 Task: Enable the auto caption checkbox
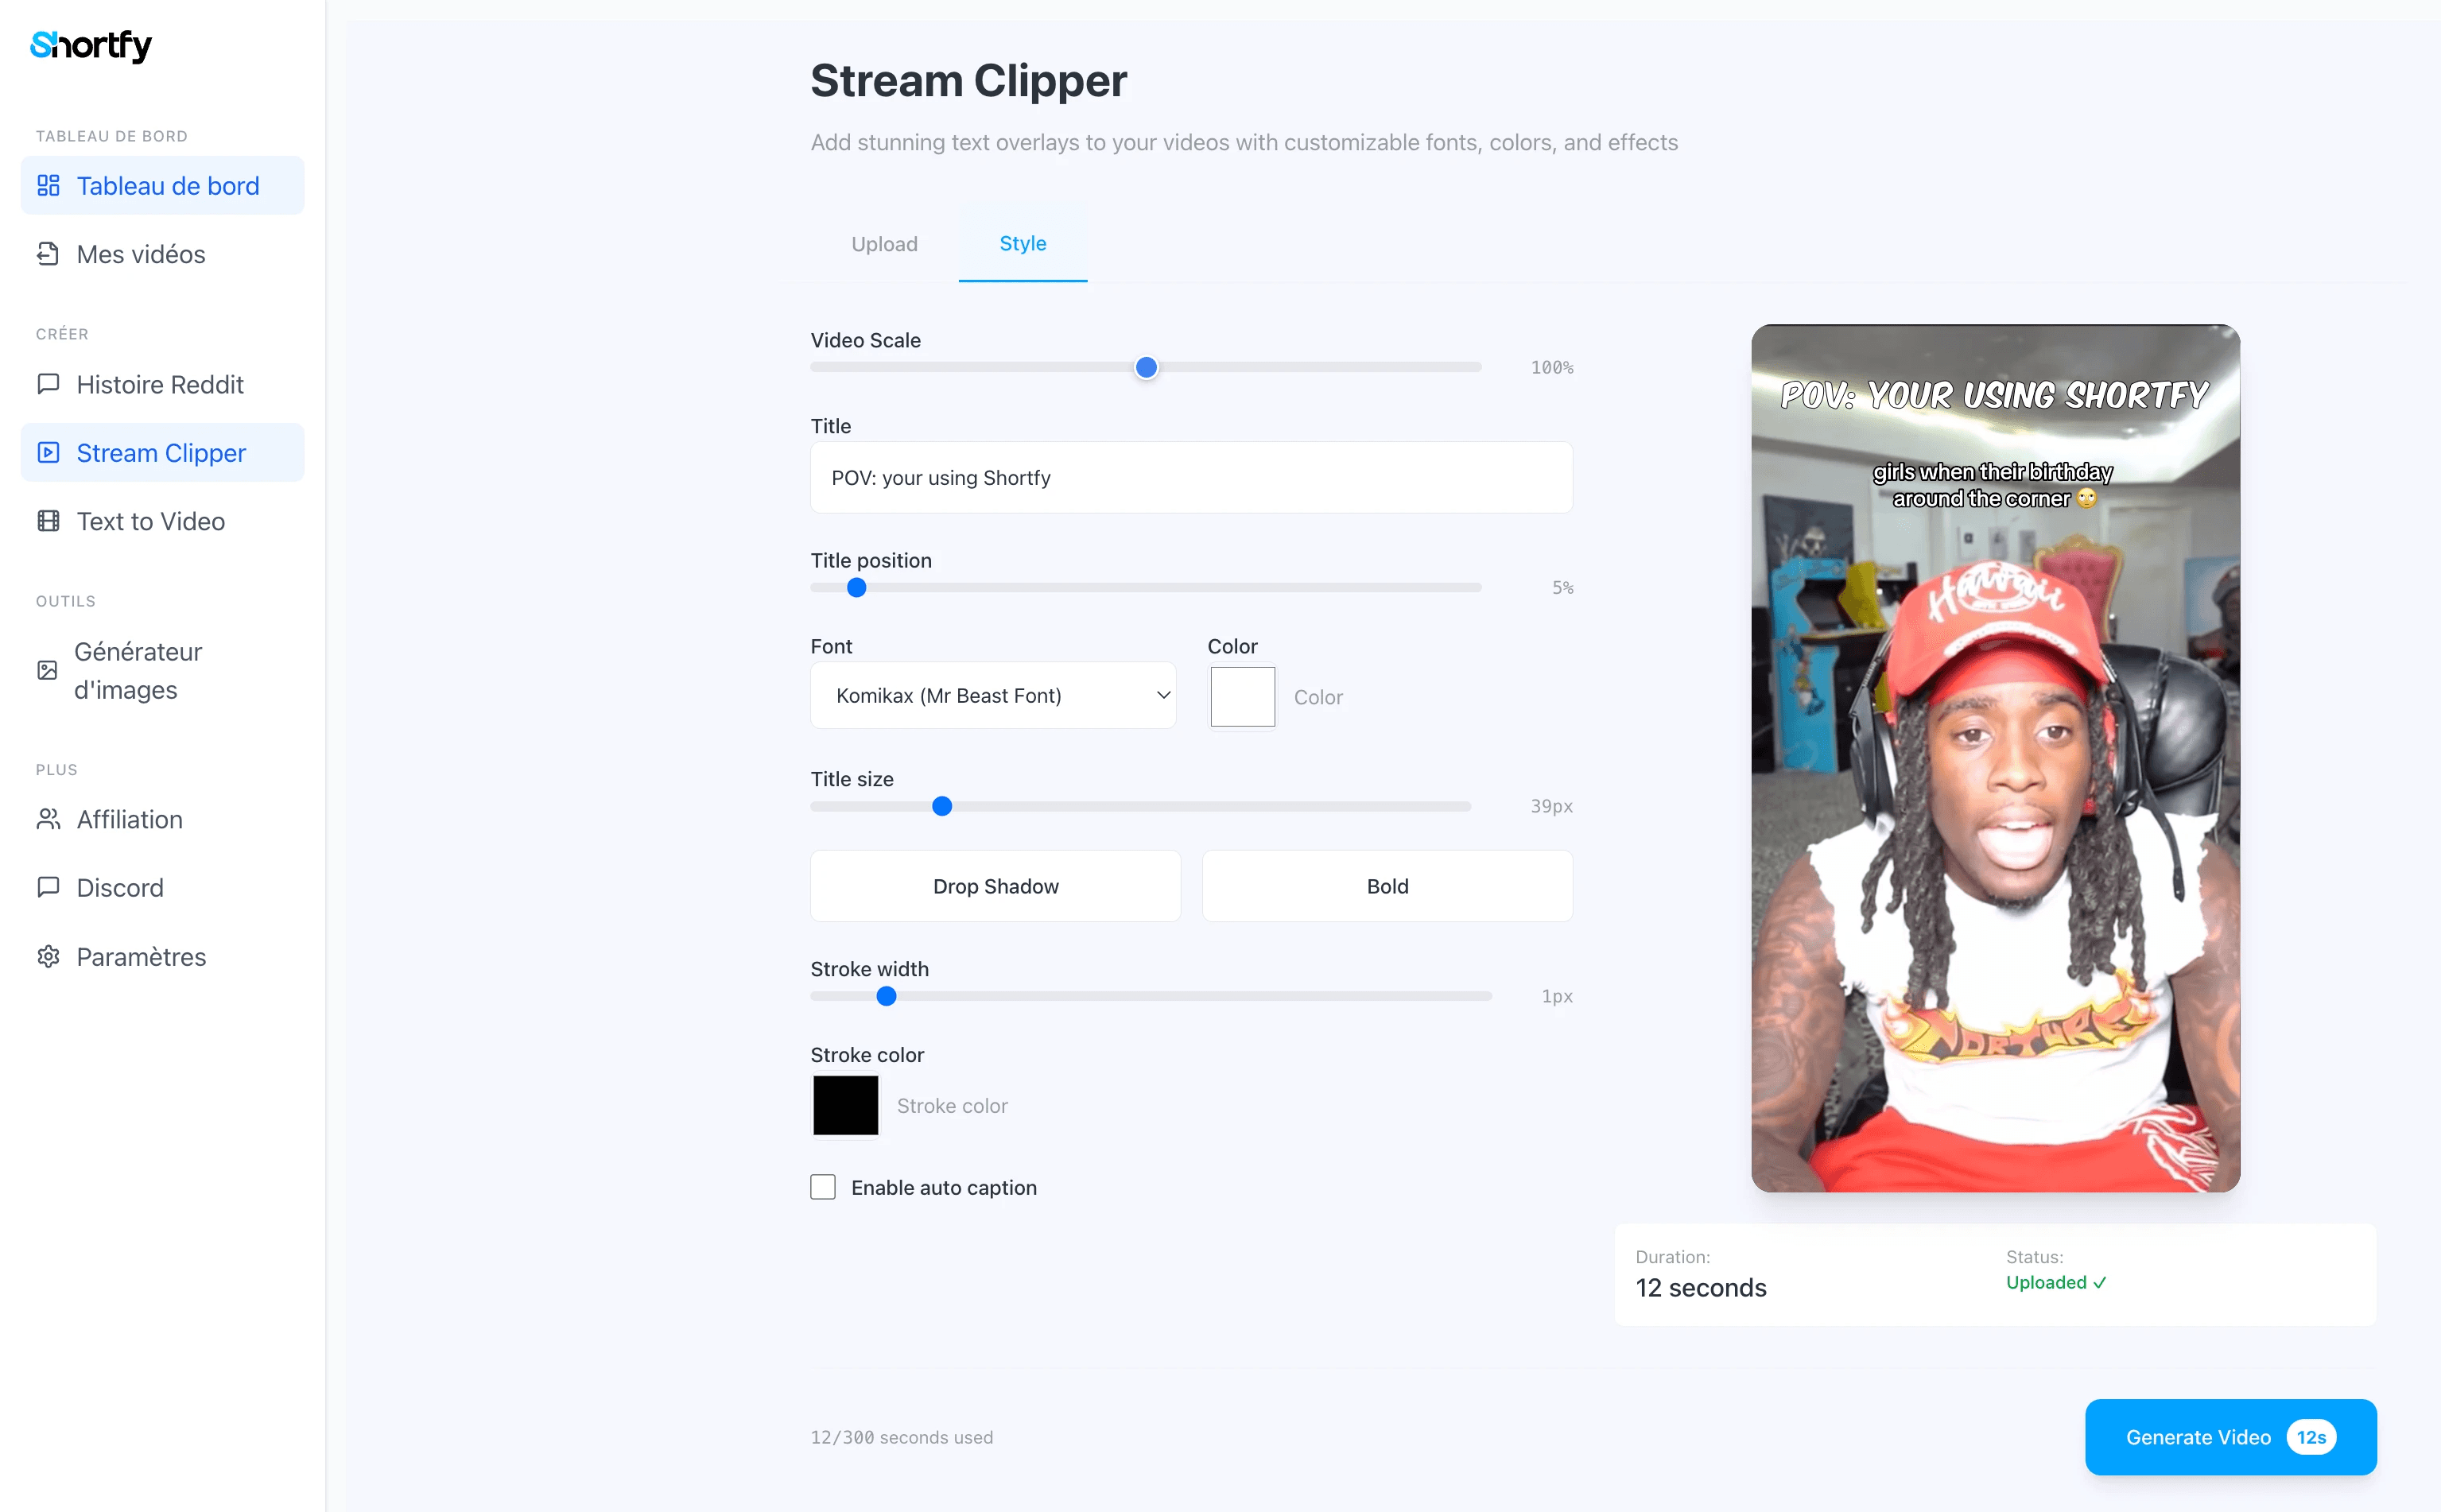[x=822, y=1187]
